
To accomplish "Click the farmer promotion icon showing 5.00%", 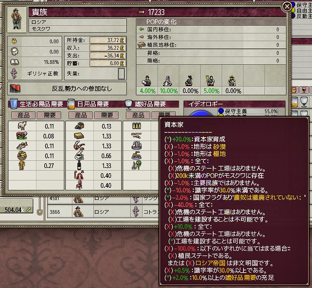I will [210, 81].
